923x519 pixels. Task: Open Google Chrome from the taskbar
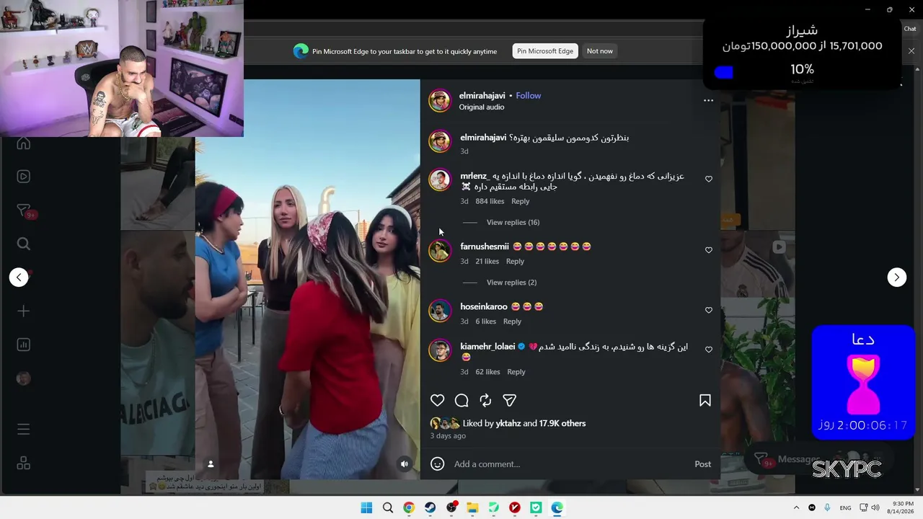point(409,507)
